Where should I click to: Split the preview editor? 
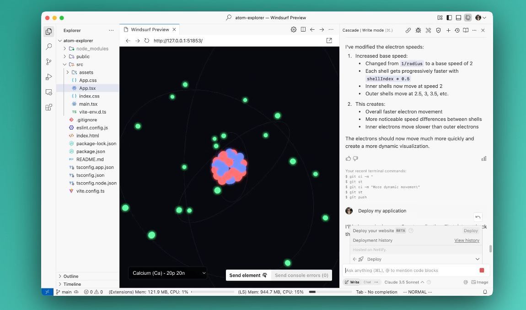click(303, 30)
